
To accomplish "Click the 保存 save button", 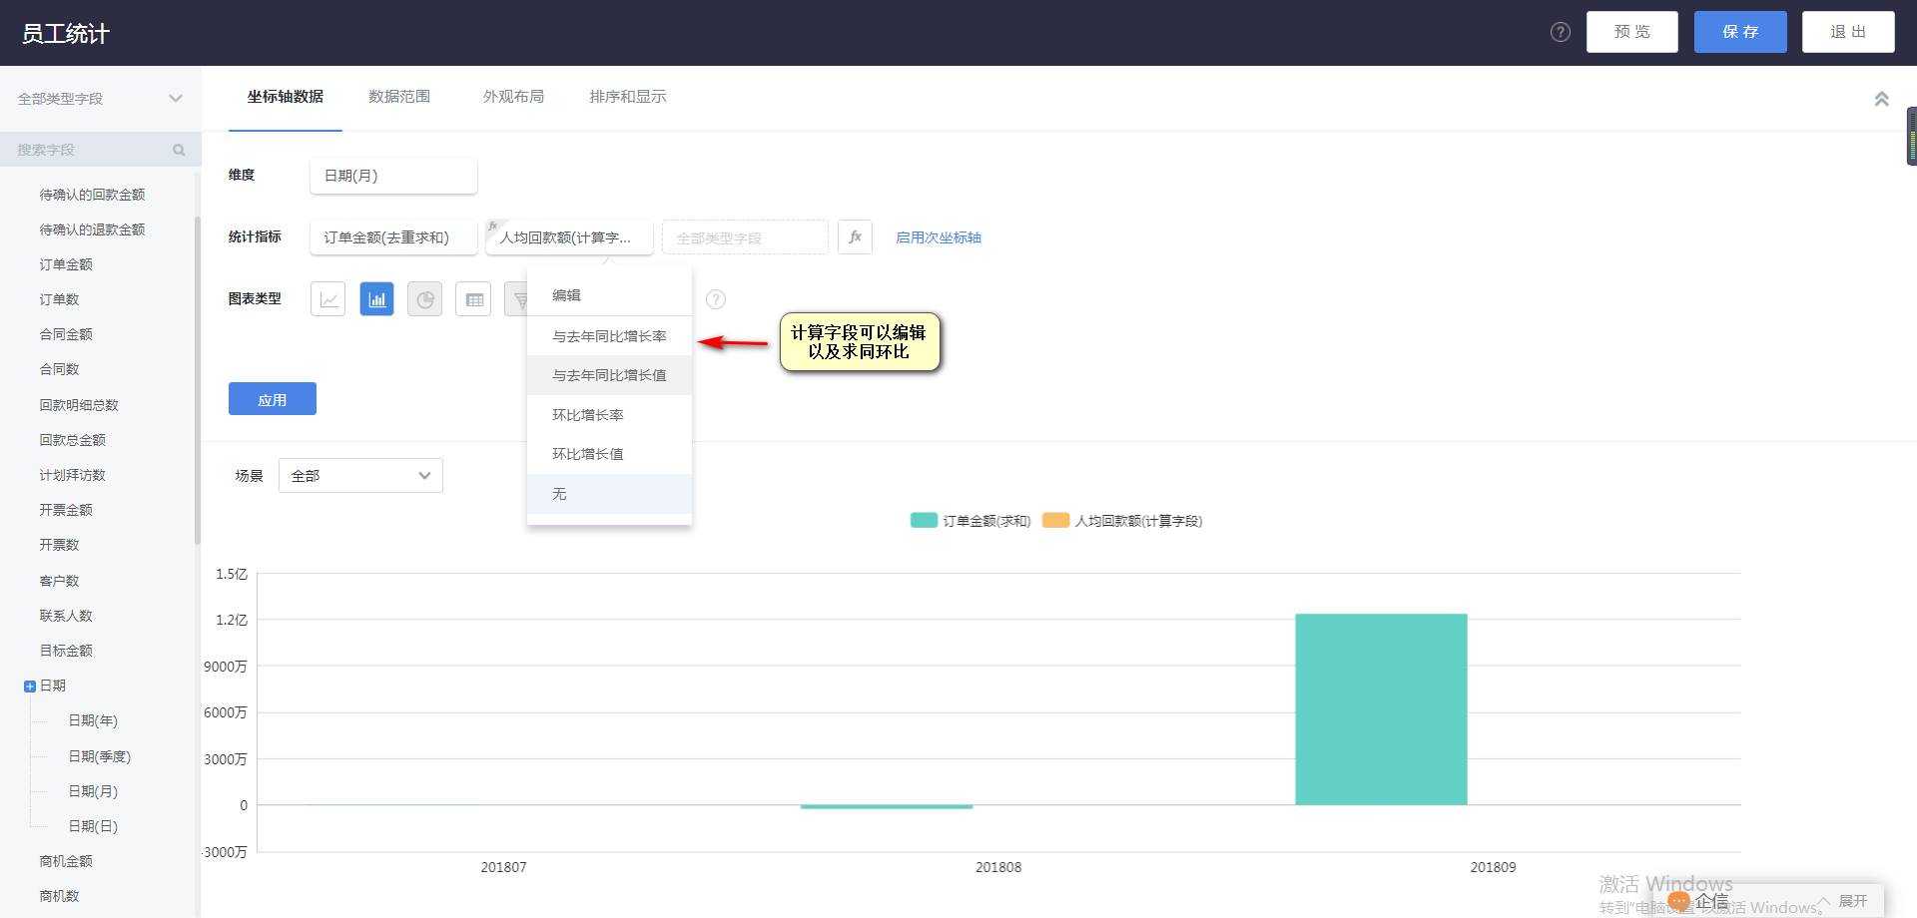I will (1740, 32).
